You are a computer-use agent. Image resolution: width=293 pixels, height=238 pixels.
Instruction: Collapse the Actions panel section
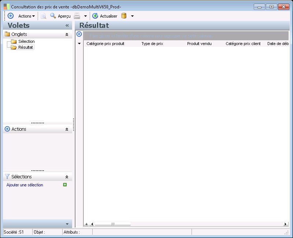[67, 129]
